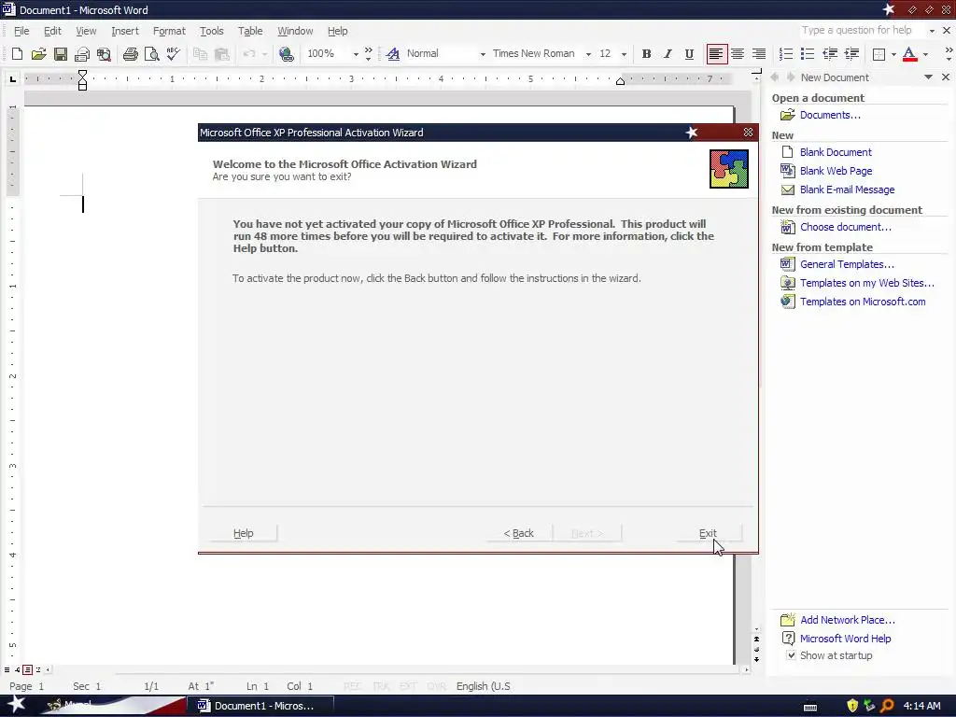Viewport: 956px width, 717px height.
Task: Click Choose document... link
Action: [x=845, y=227]
